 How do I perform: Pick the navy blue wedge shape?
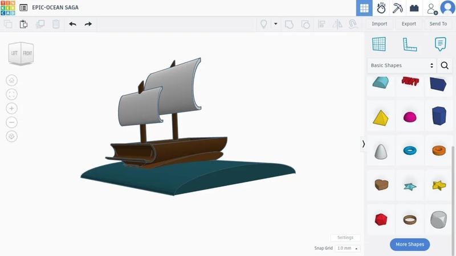(x=438, y=84)
